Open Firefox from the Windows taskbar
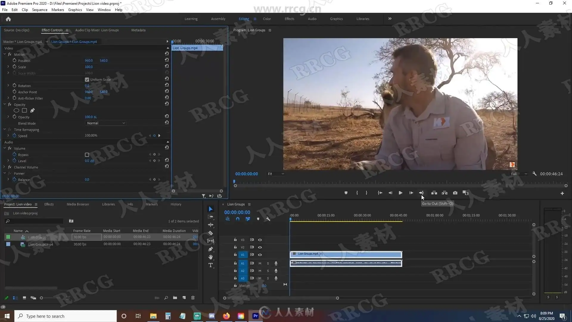572x322 pixels. [226, 316]
